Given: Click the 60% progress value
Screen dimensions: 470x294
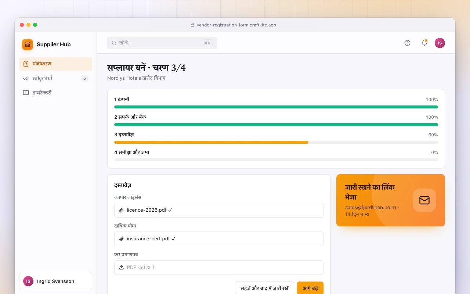Looking at the screenshot, I should point(433,135).
